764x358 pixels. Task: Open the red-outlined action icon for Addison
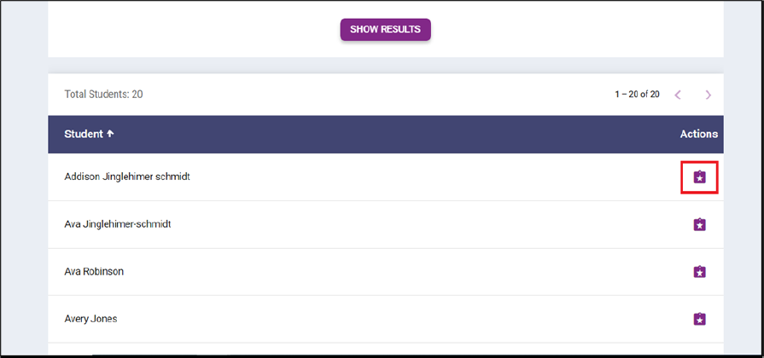700,177
